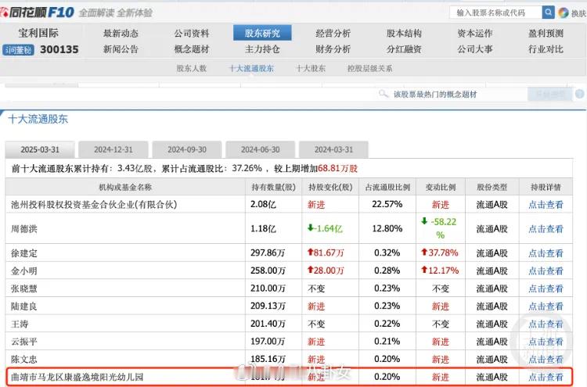
Task: Open the 财务分析 menu item
Action: tap(333, 49)
